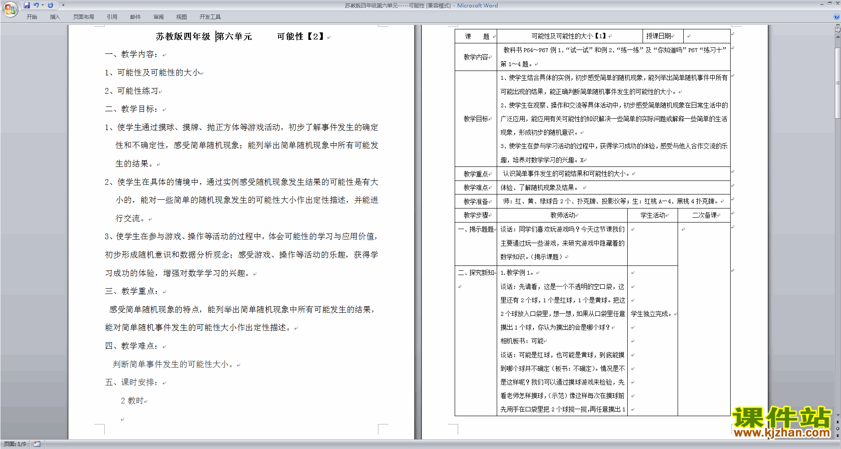The height and width of the screenshot is (449, 841).
Task: Open Customize Quick Access Toolbar dropdown
Action: 63,5
